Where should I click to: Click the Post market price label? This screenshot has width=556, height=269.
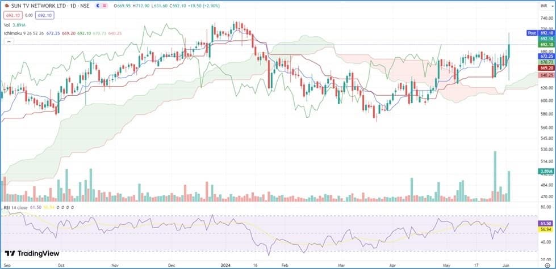(532, 33)
